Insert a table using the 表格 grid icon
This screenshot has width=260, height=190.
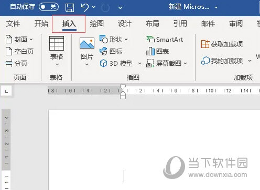coord(57,43)
